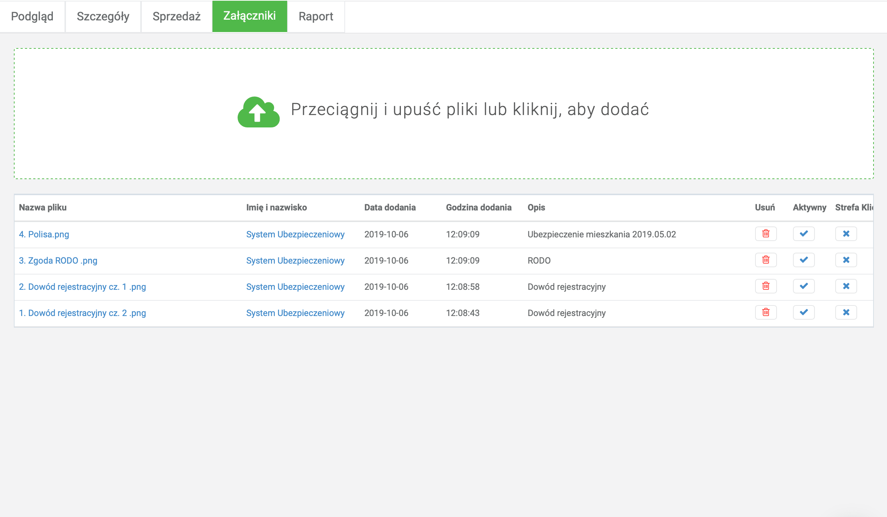887x517 pixels.
Task: Open file 2. Dowód rejestracyjny cz. 1 .png
Action: pyautogui.click(x=82, y=287)
